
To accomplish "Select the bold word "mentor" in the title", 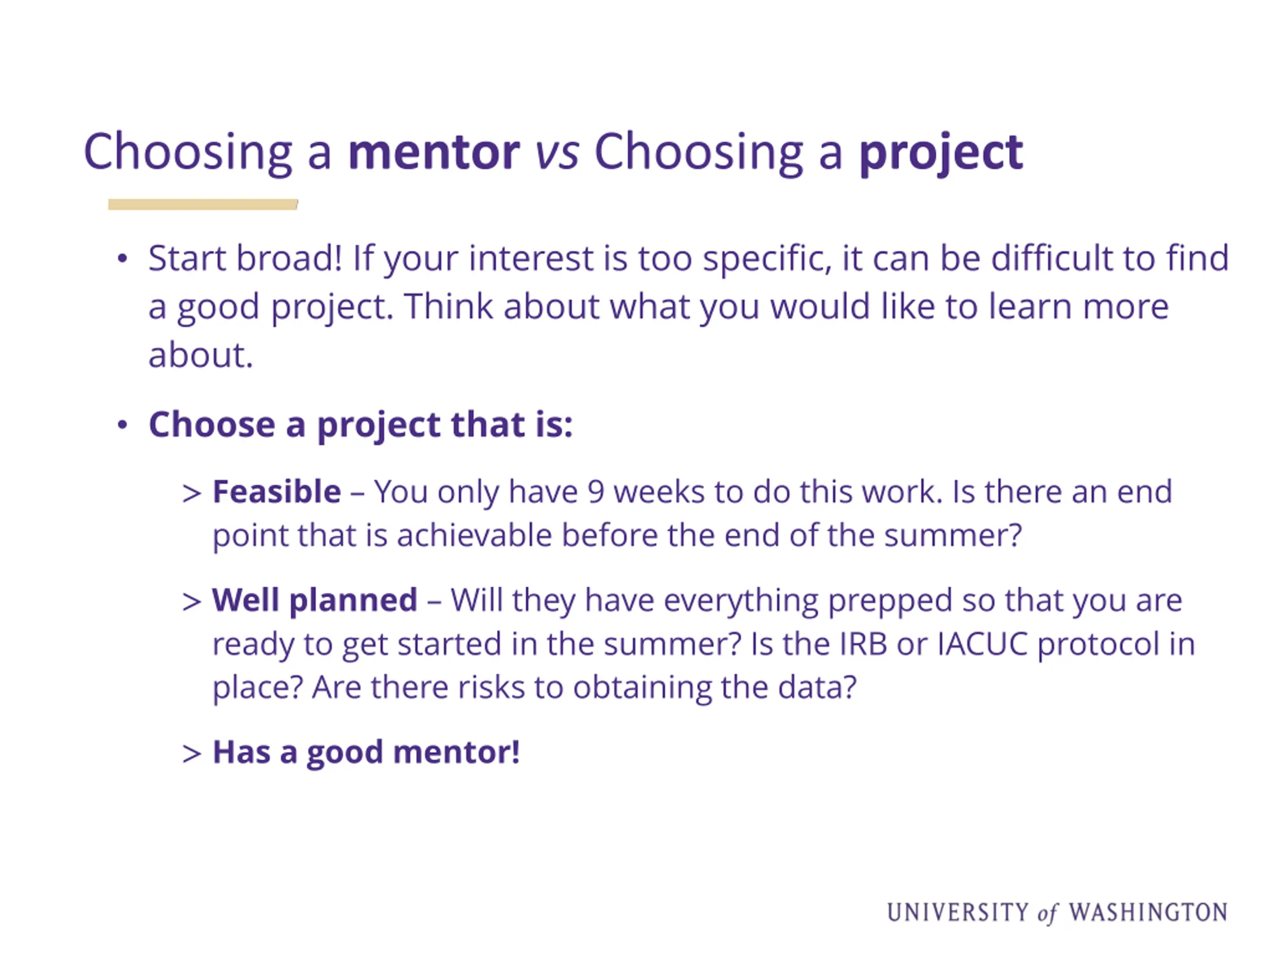I will click(x=434, y=152).
